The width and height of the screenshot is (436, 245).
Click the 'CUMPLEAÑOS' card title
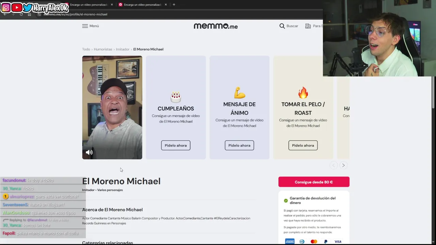point(176,109)
